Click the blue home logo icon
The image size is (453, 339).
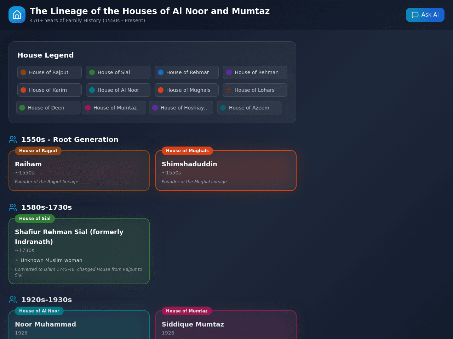(17, 15)
